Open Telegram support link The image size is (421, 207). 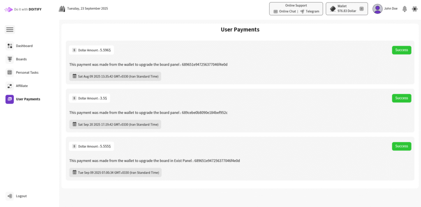[310, 11]
